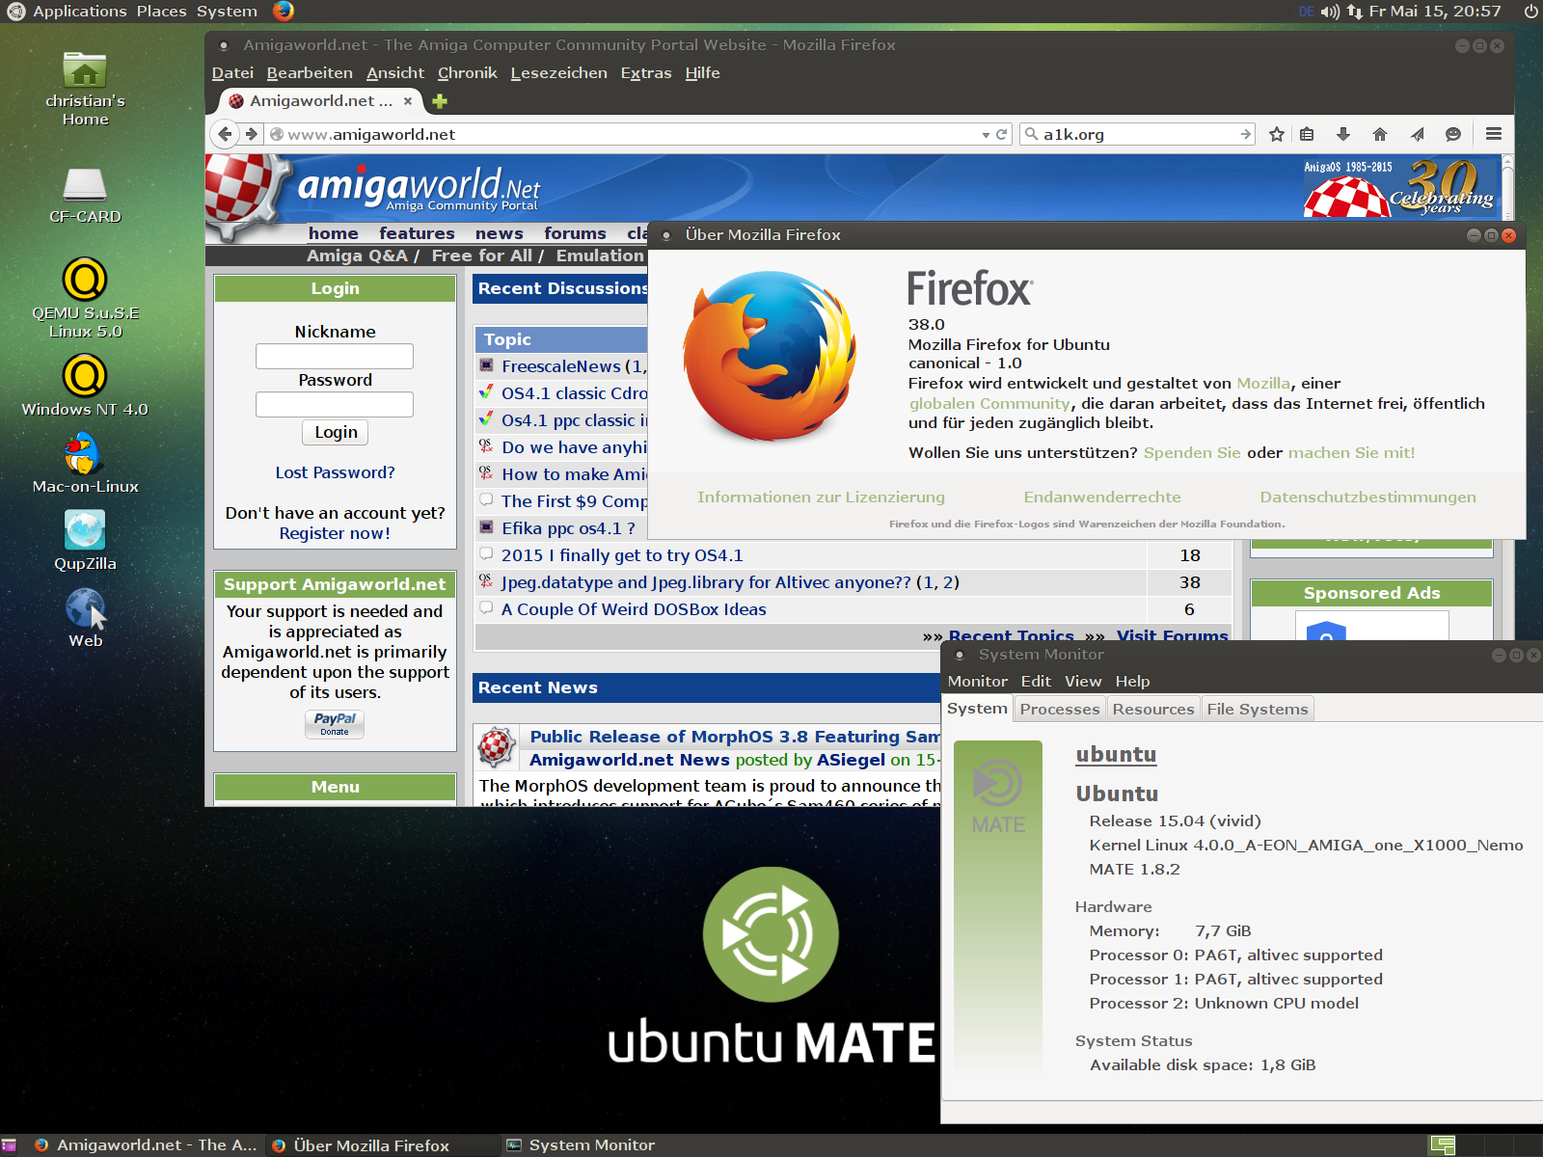Screen dimensions: 1543x1157
Task: Open a new tab with plus icon
Action: pyautogui.click(x=440, y=101)
